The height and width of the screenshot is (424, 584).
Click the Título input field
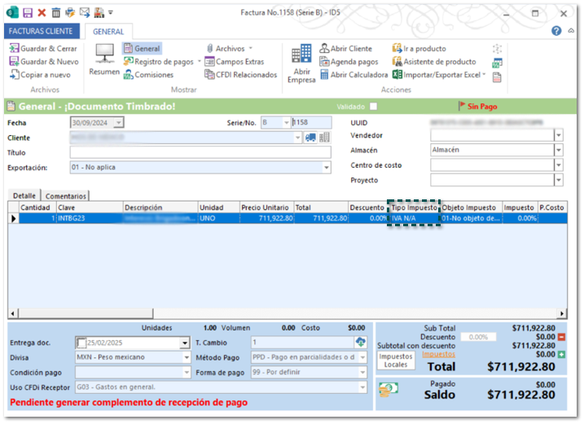[200, 152]
